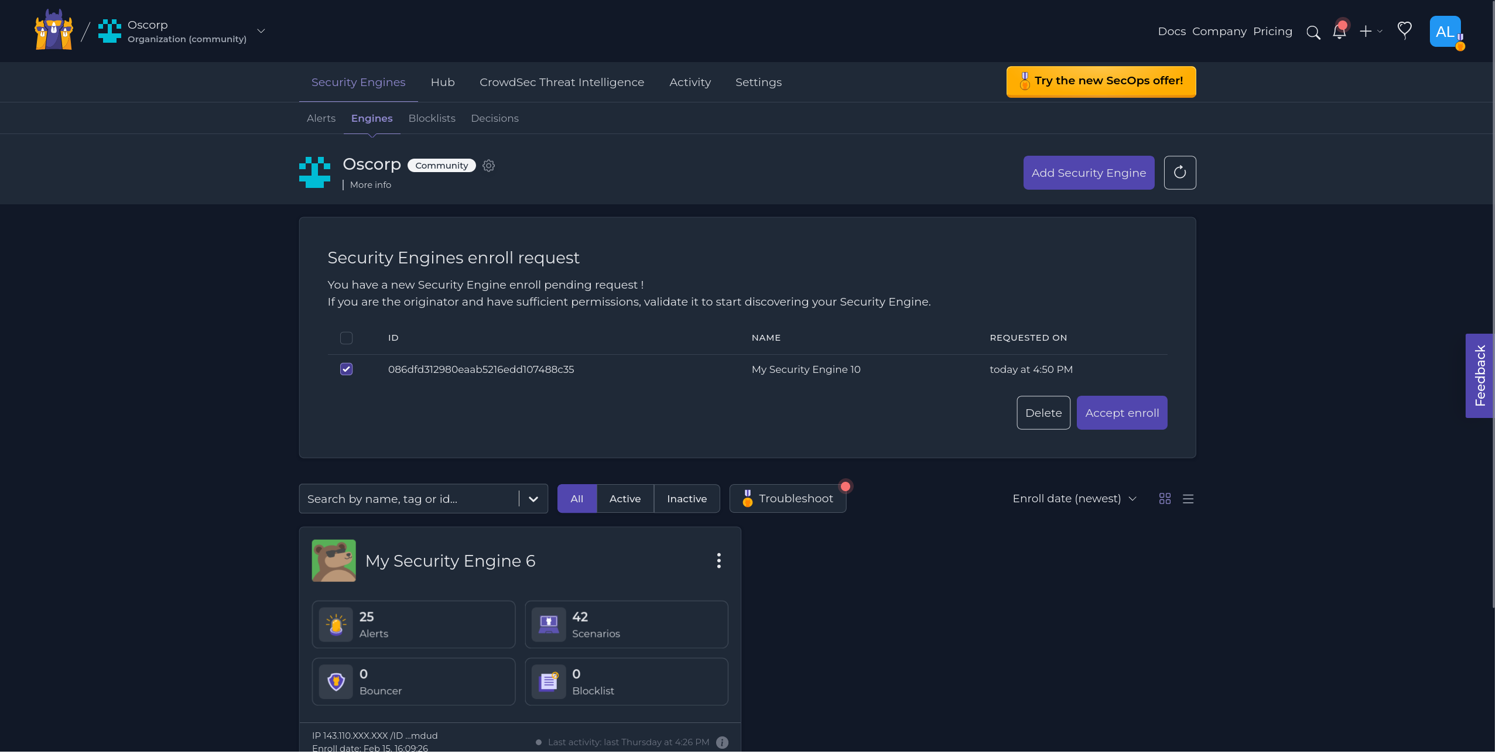Refresh the engines list with the refresh icon
This screenshot has height=754, width=1499.
tap(1180, 172)
